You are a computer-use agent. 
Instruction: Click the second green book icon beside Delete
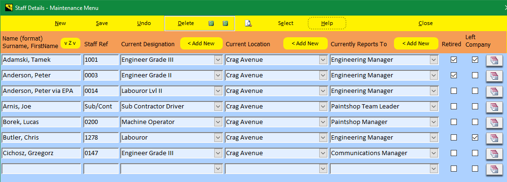[226, 24]
